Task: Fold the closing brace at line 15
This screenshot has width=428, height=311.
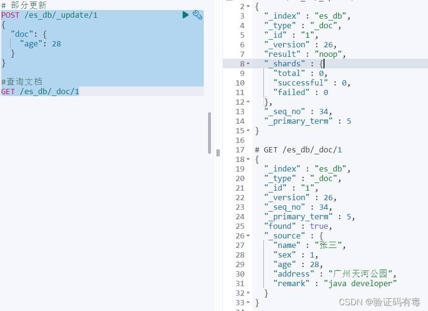Action: tap(248, 130)
